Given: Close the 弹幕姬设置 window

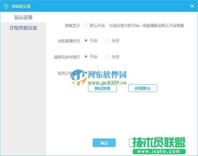Looking at the screenshot, I should [192, 6].
